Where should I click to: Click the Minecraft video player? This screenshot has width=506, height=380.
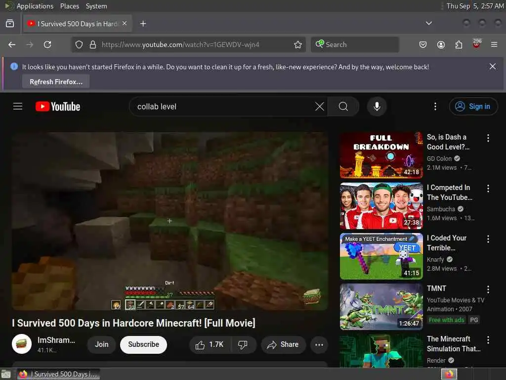tap(170, 221)
